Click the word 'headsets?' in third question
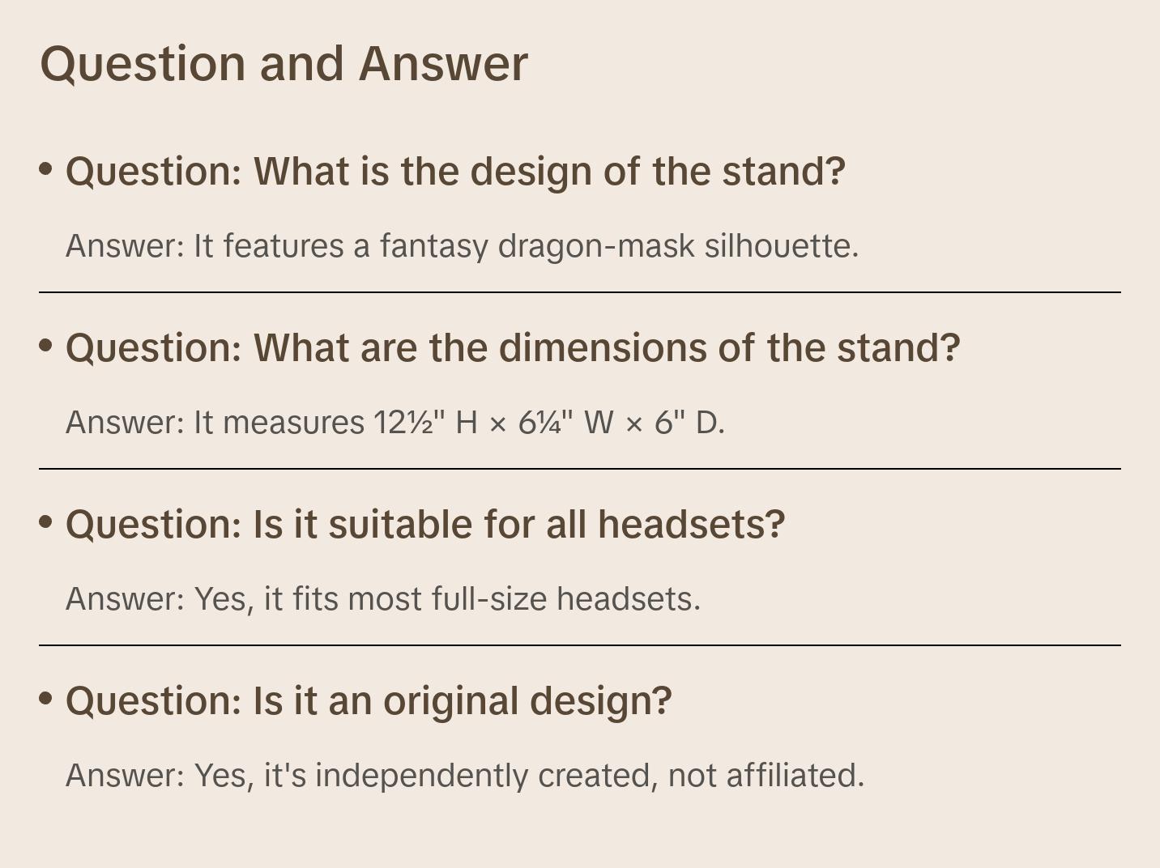1160x868 pixels. 691,525
